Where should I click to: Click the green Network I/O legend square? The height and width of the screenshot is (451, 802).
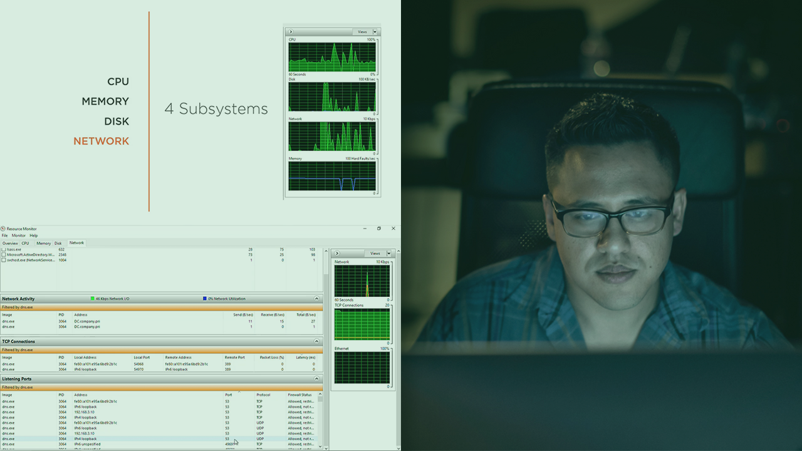(x=93, y=299)
